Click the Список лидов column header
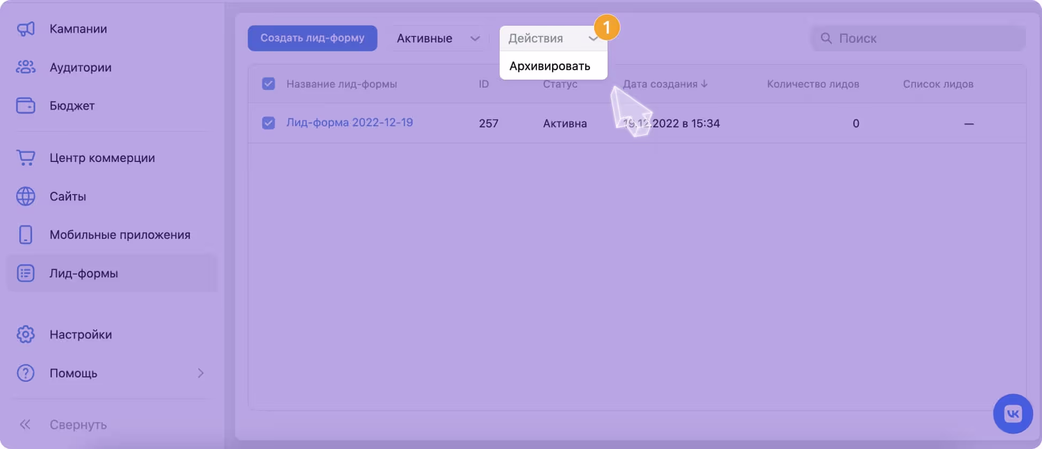The width and height of the screenshot is (1042, 449). 938,84
